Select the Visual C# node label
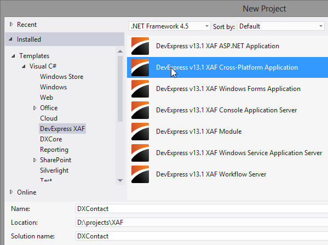The width and height of the screenshot is (328, 245). click(43, 66)
